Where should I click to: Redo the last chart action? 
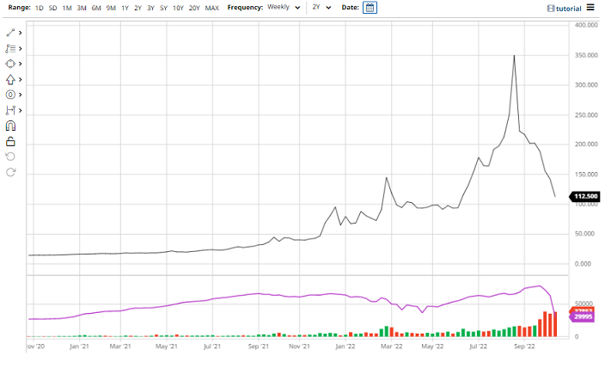pos(10,172)
